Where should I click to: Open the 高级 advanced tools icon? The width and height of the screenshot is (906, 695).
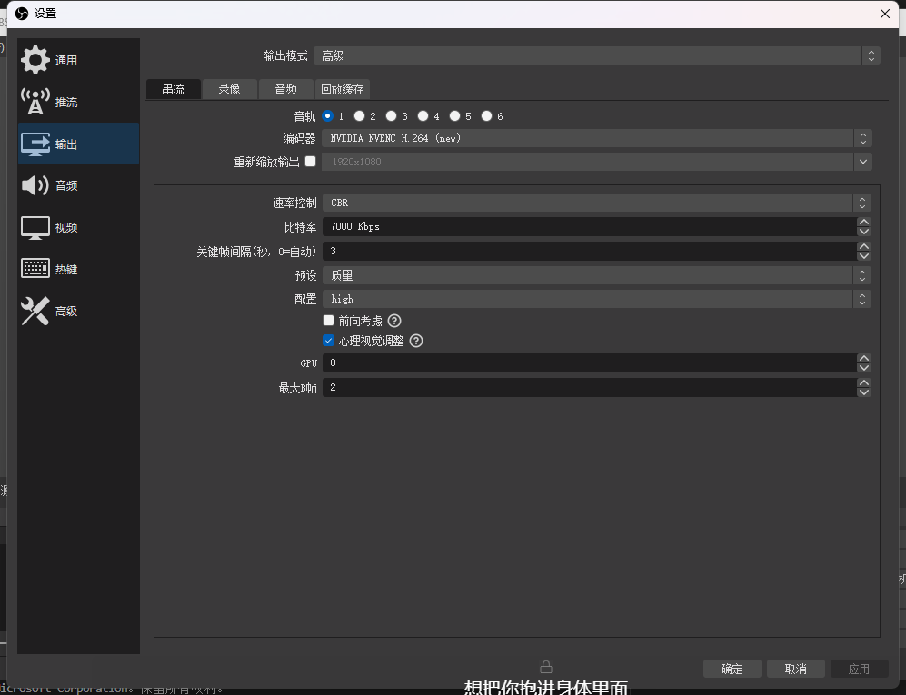(35, 311)
